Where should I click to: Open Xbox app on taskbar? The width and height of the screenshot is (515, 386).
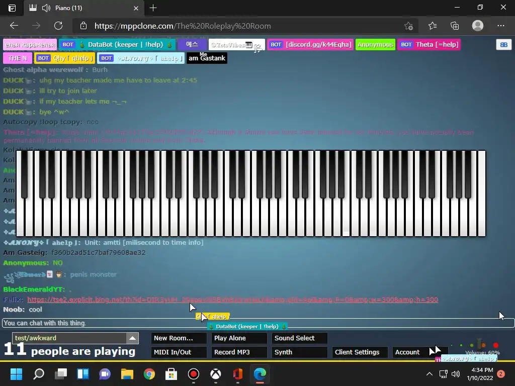215,374
